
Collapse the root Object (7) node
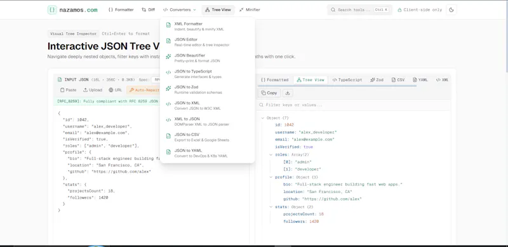tap(262, 118)
